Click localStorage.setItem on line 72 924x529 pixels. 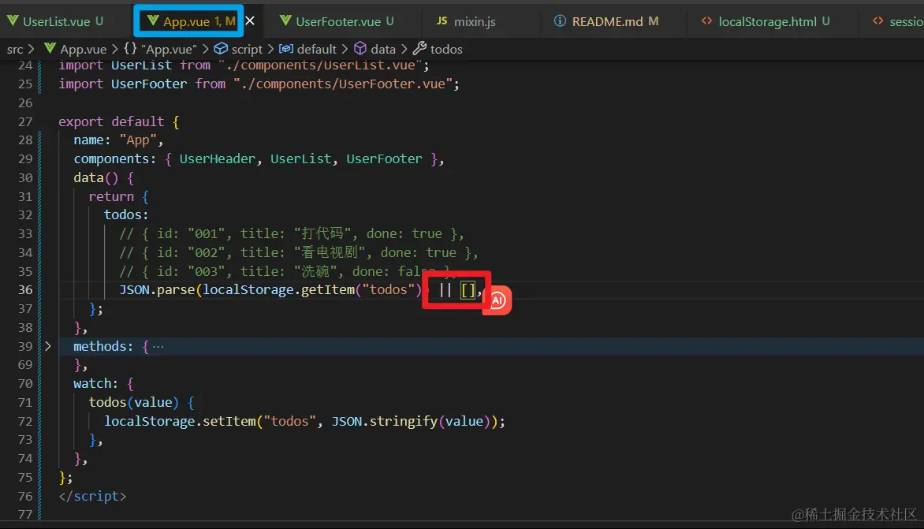click(x=180, y=421)
